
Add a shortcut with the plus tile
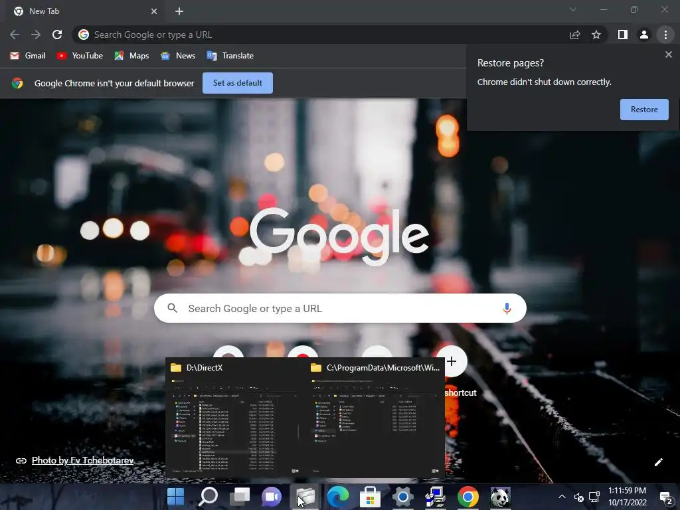click(x=452, y=361)
